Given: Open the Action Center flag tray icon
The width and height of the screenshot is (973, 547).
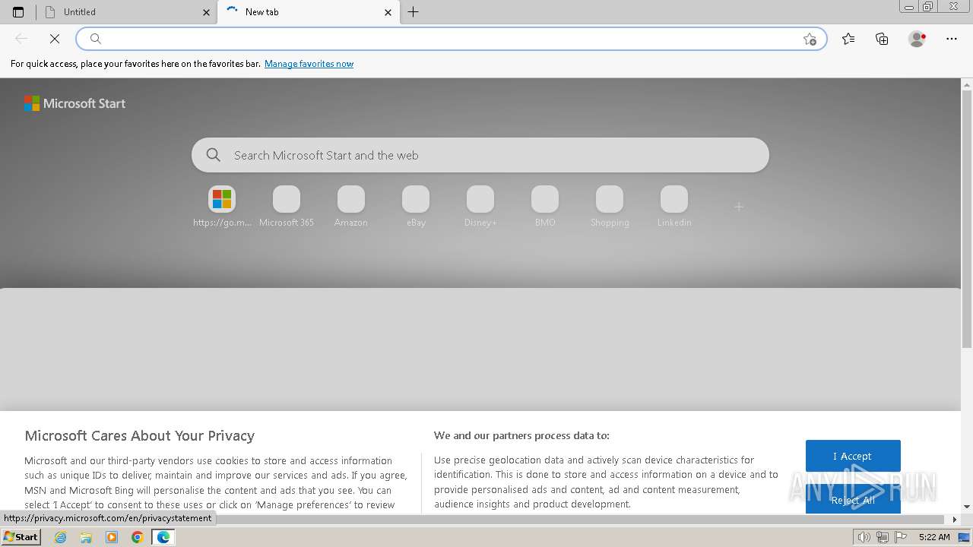Looking at the screenshot, I should click(x=900, y=537).
